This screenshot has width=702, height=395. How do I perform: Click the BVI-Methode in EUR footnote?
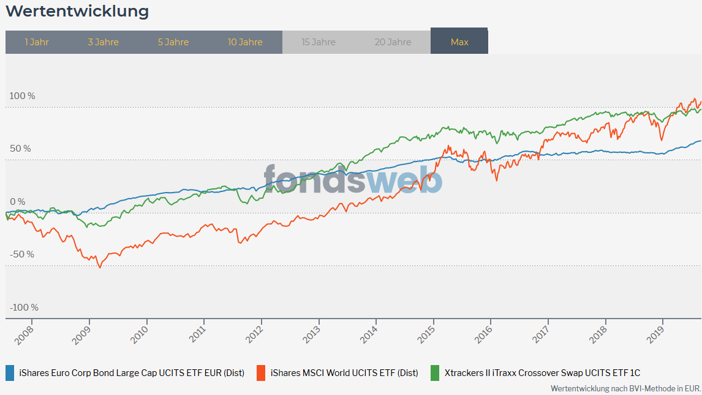point(625,389)
